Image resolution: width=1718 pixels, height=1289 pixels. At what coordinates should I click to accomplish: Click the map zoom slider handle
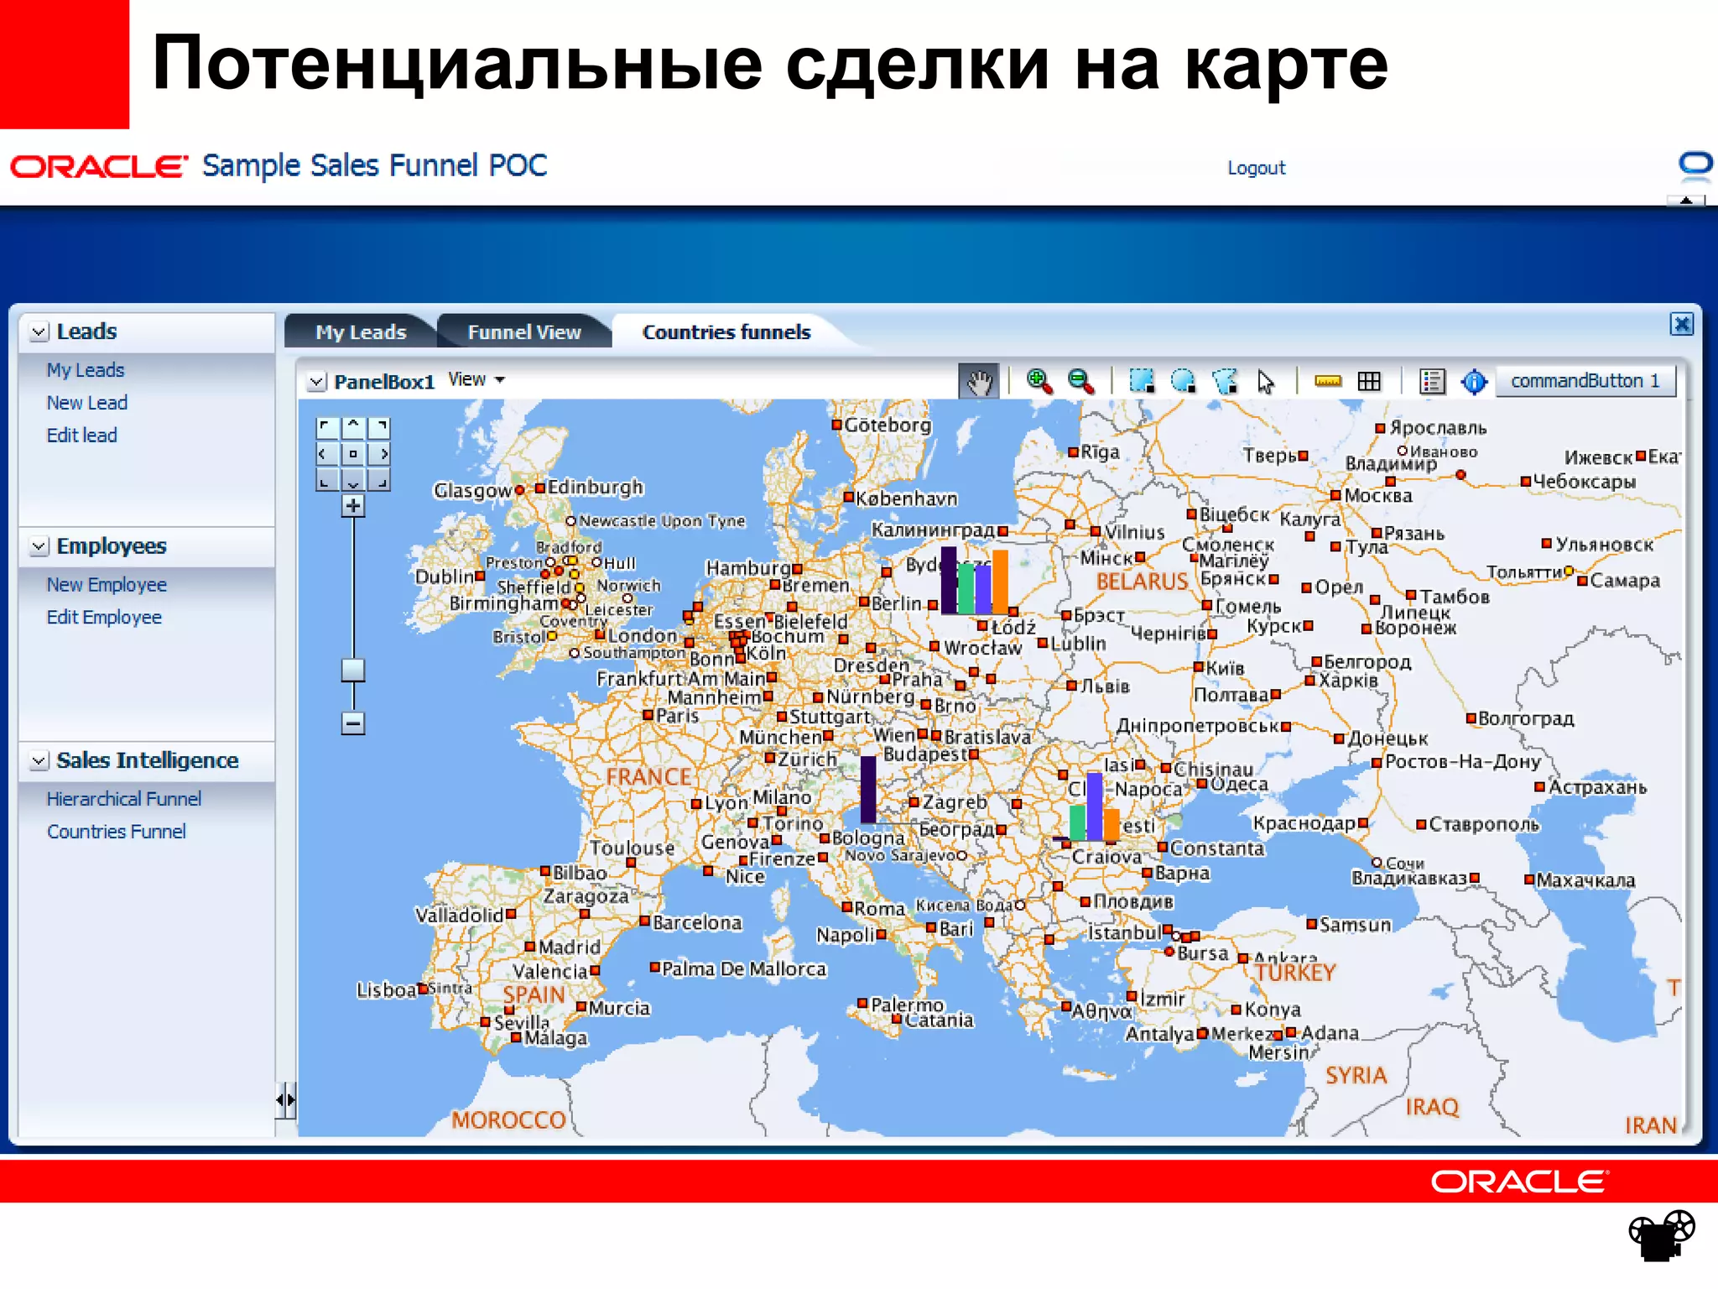pos(353,670)
